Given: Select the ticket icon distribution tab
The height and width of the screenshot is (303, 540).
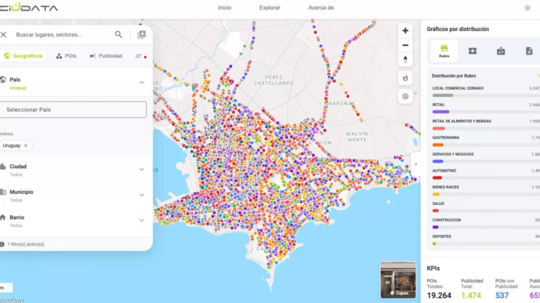Looking at the screenshot, I should pos(472,51).
